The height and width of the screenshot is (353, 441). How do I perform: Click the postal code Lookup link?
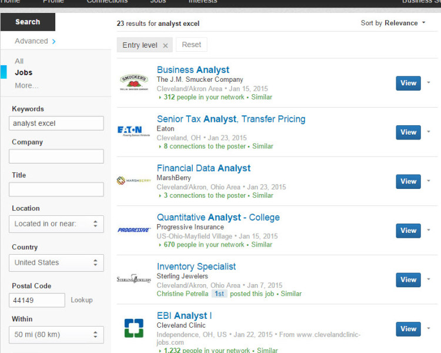[x=82, y=300]
